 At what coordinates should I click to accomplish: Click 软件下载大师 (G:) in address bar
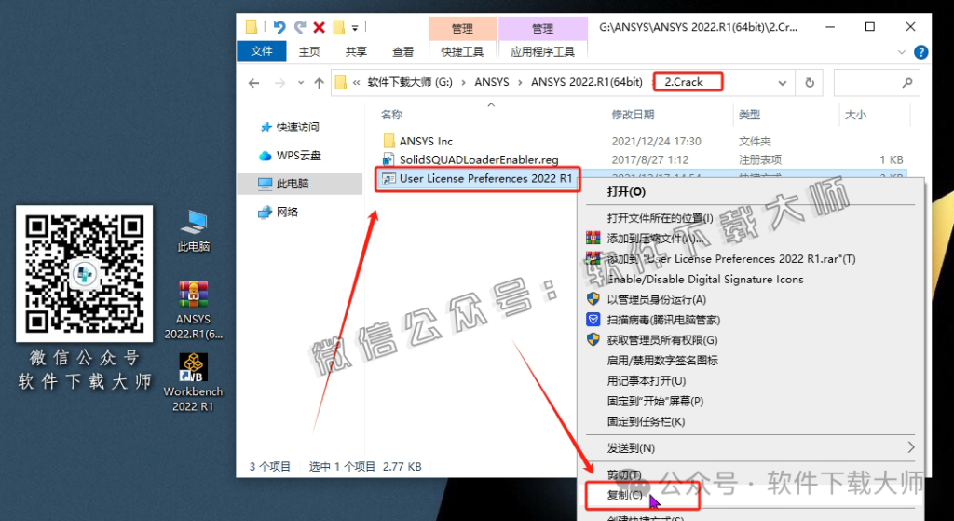[410, 82]
